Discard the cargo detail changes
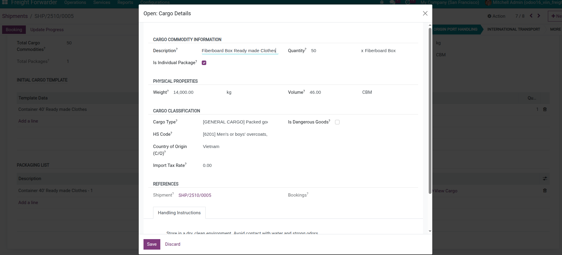 [173, 244]
